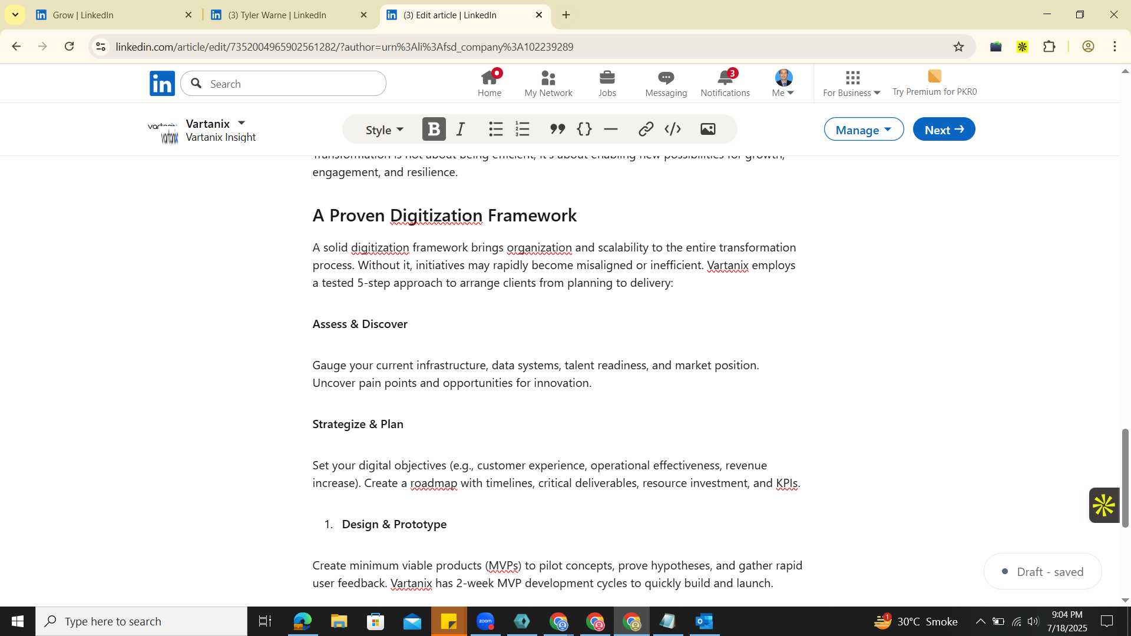
Task: Go to Home in LinkedIn nav
Action: [x=490, y=83]
